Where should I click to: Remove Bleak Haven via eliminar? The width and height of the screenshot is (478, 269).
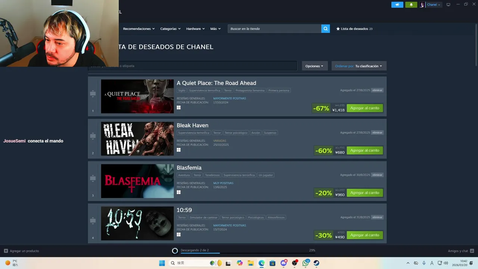tap(377, 132)
